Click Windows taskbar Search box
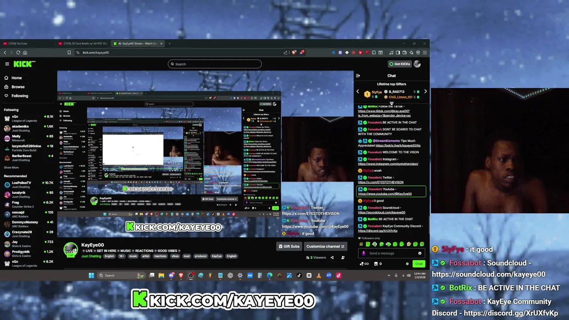This screenshot has width=569, height=320. coord(121,276)
